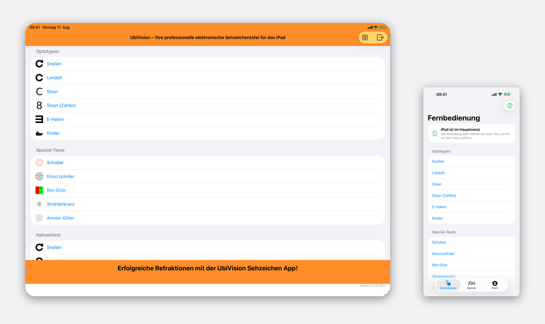Open Snellen under Nahsehtest on iPad
The width and height of the screenshot is (545, 324).
[x=208, y=247]
